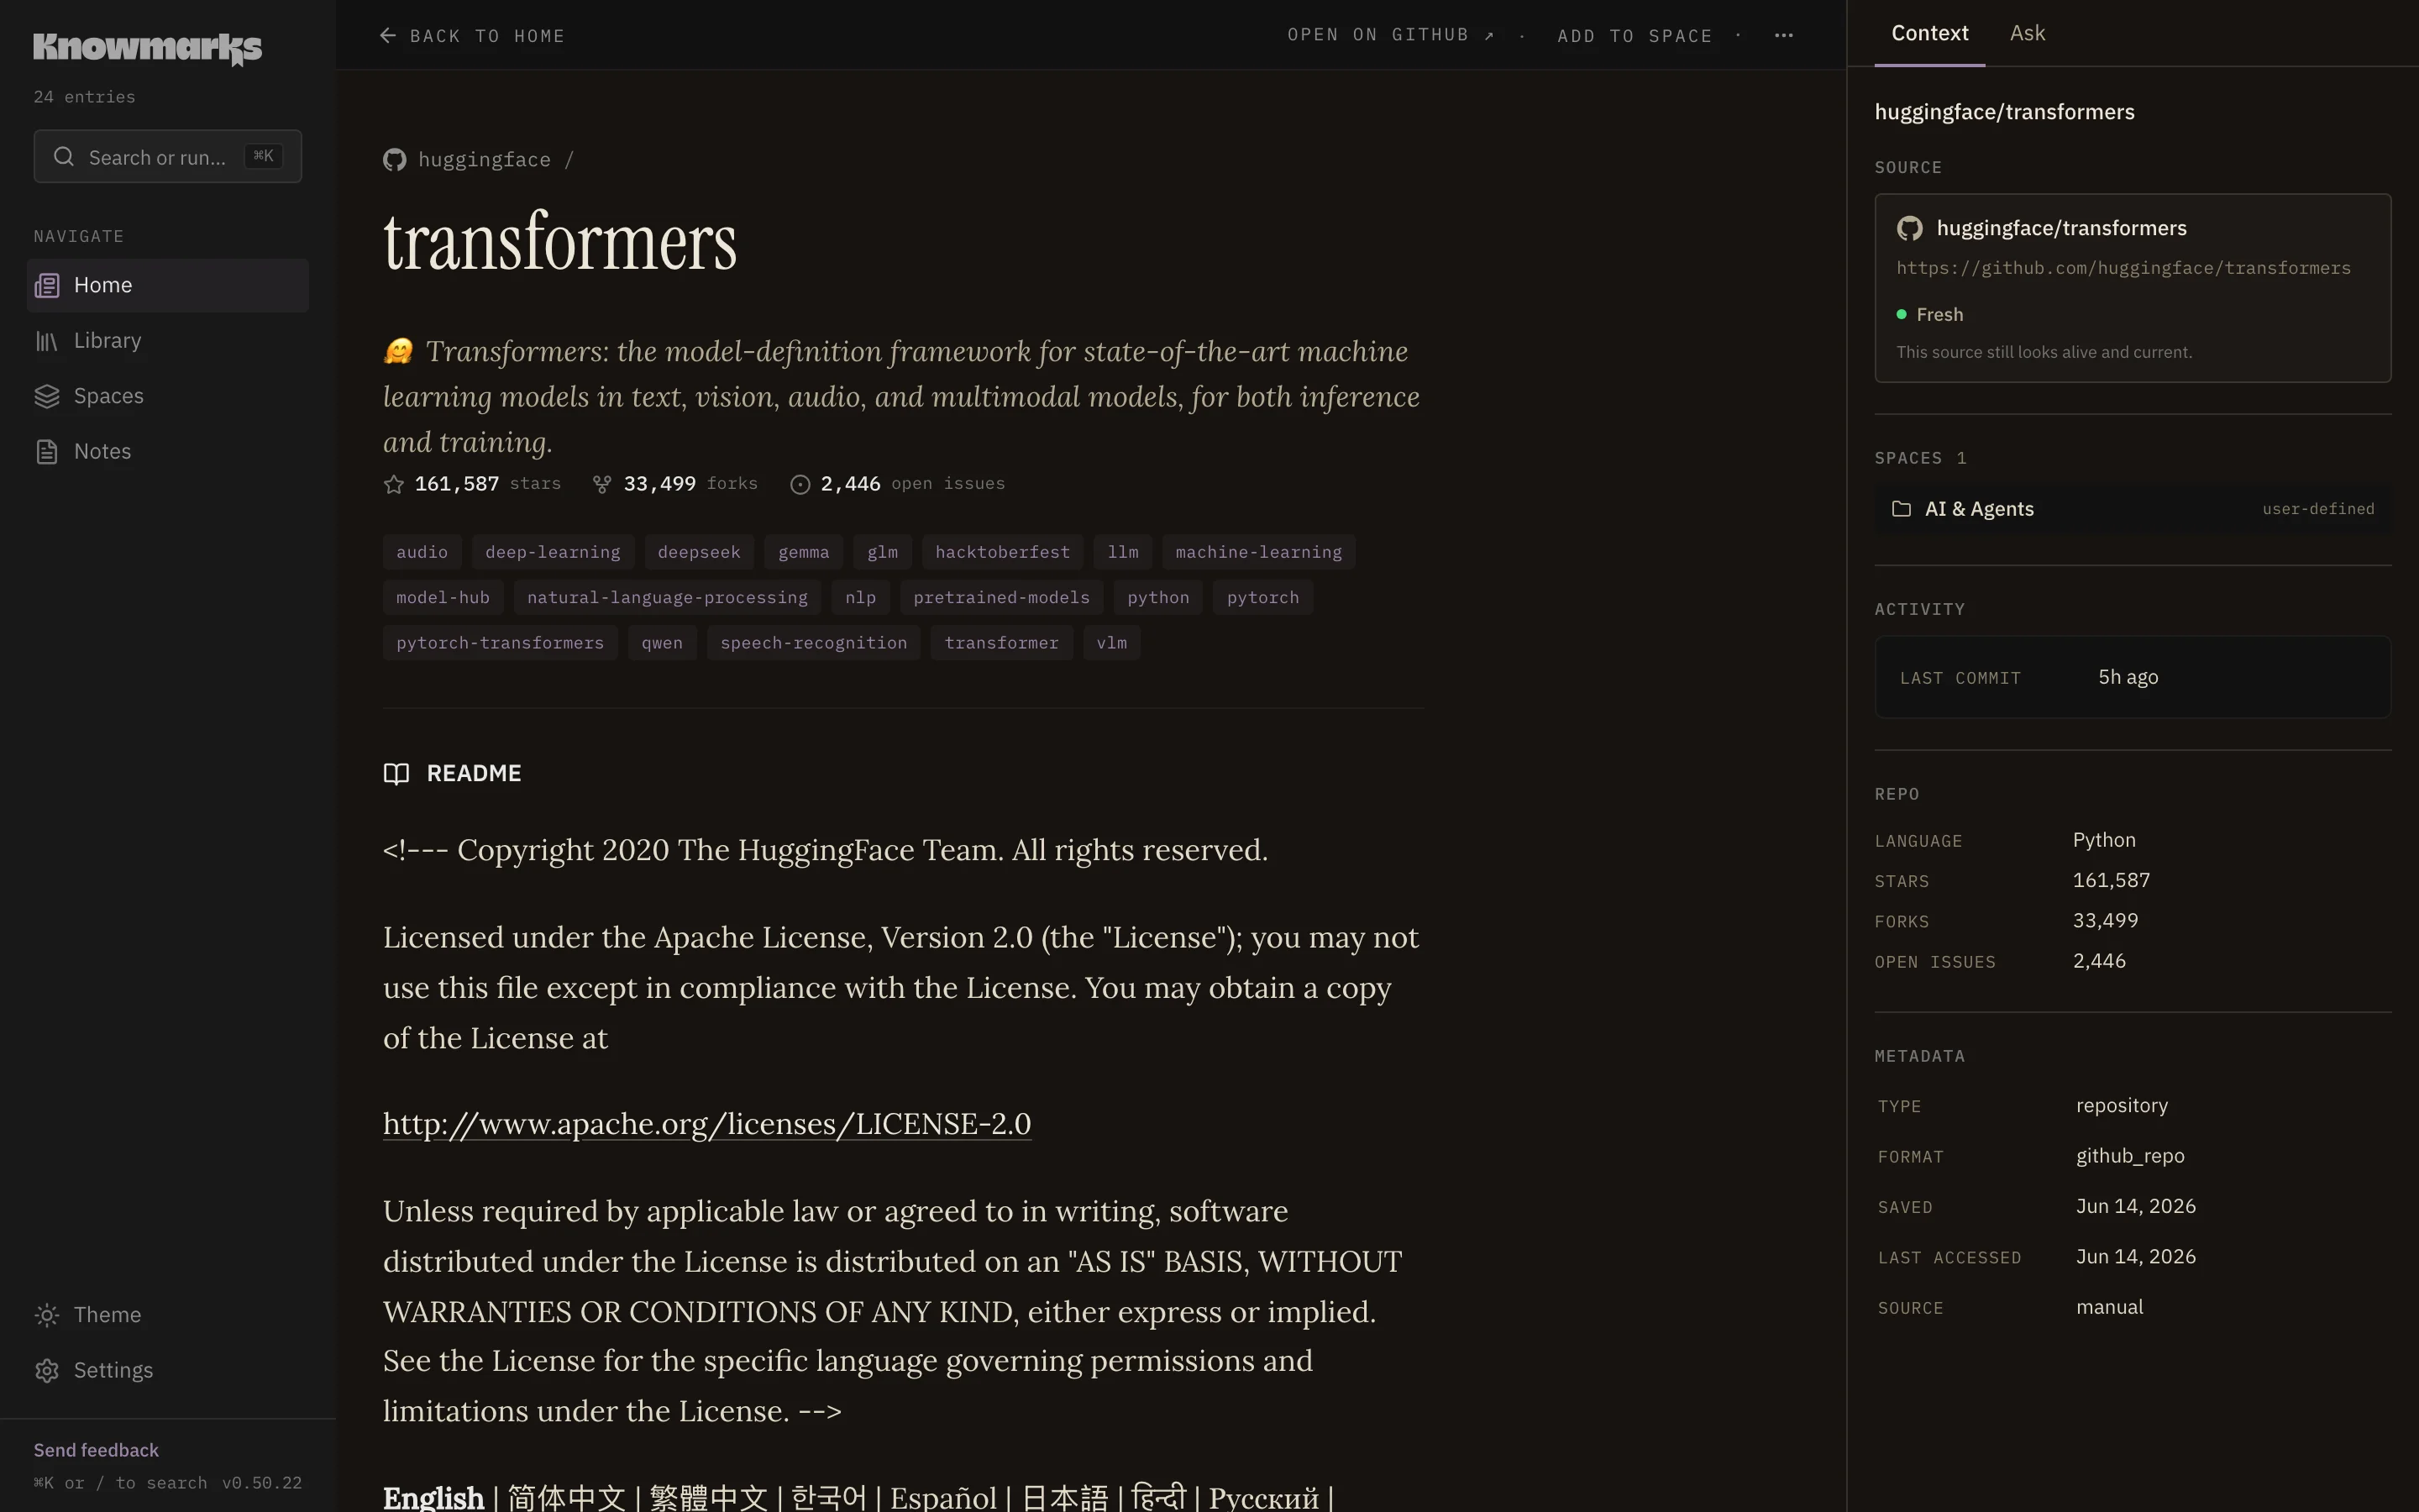The height and width of the screenshot is (1512, 2419).
Task: Click the GitHub icon beside huggingface breadcrumb
Action: coord(395,160)
